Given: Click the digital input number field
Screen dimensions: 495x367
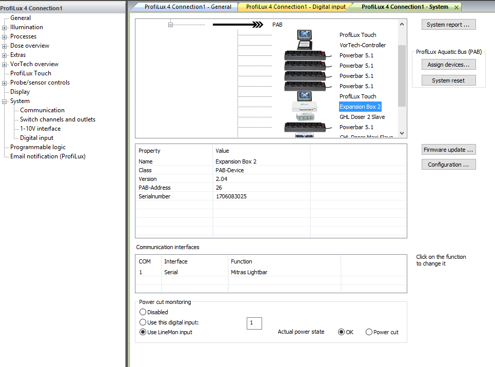Looking at the screenshot, I should click(x=254, y=323).
